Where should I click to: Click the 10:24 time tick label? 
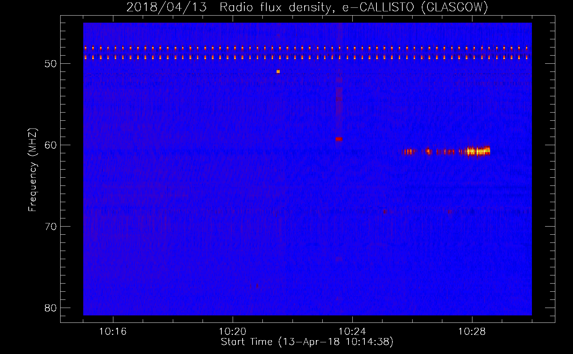352,332
